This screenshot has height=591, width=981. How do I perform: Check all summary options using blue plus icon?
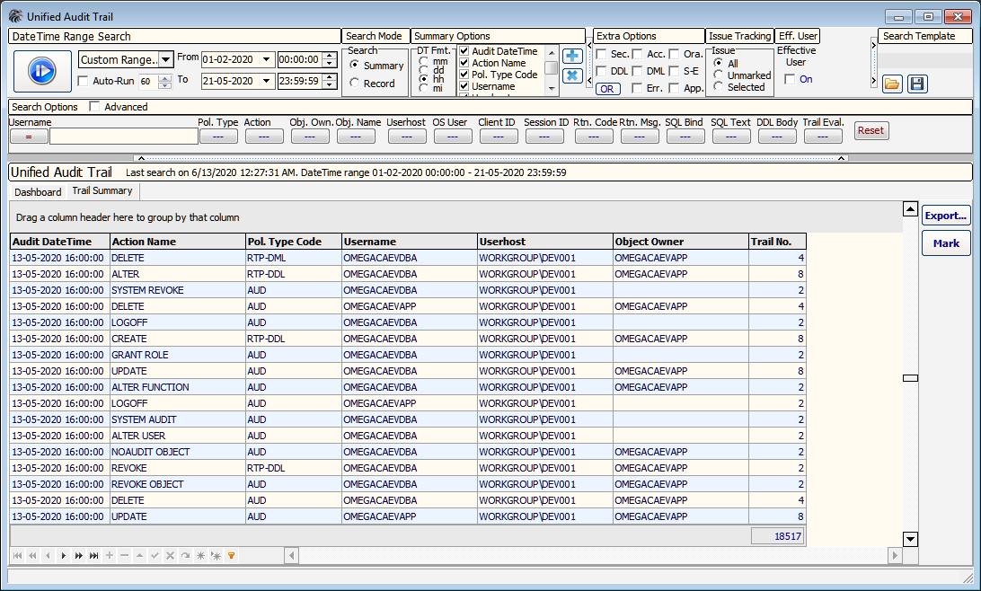coord(572,56)
